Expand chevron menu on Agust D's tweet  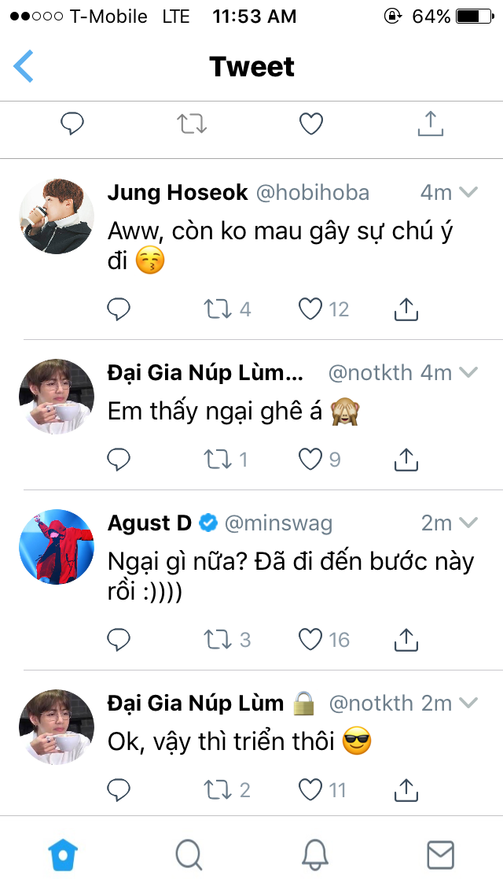(x=468, y=523)
